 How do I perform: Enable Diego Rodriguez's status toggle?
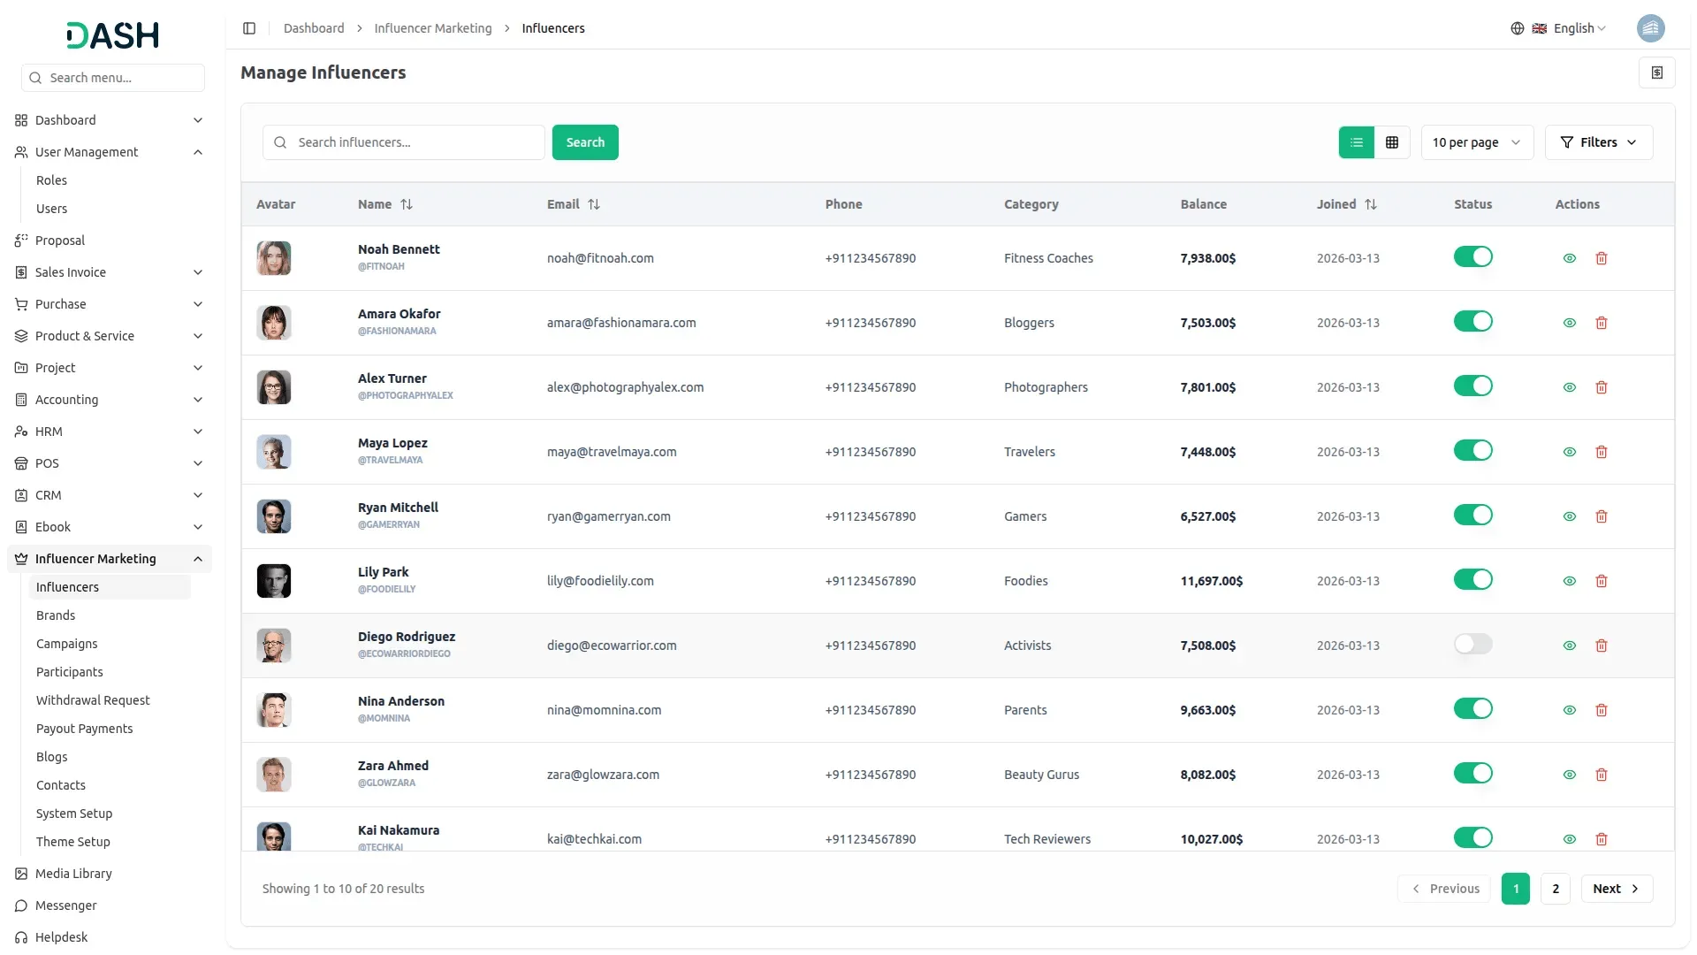pyautogui.click(x=1473, y=644)
